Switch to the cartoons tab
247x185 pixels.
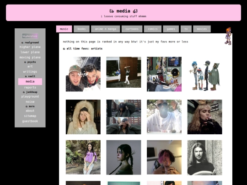click(x=132, y=29)
